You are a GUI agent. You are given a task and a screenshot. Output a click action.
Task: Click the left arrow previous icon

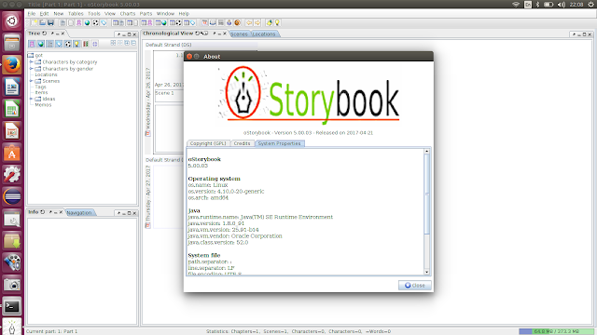click(249, 22)
